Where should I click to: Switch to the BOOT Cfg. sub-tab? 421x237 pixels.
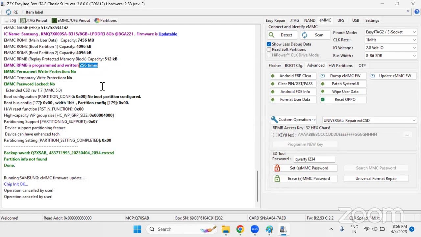pyautogui.click(x=294, y=66)
